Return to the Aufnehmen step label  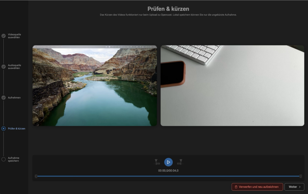(x=14, y=97)
